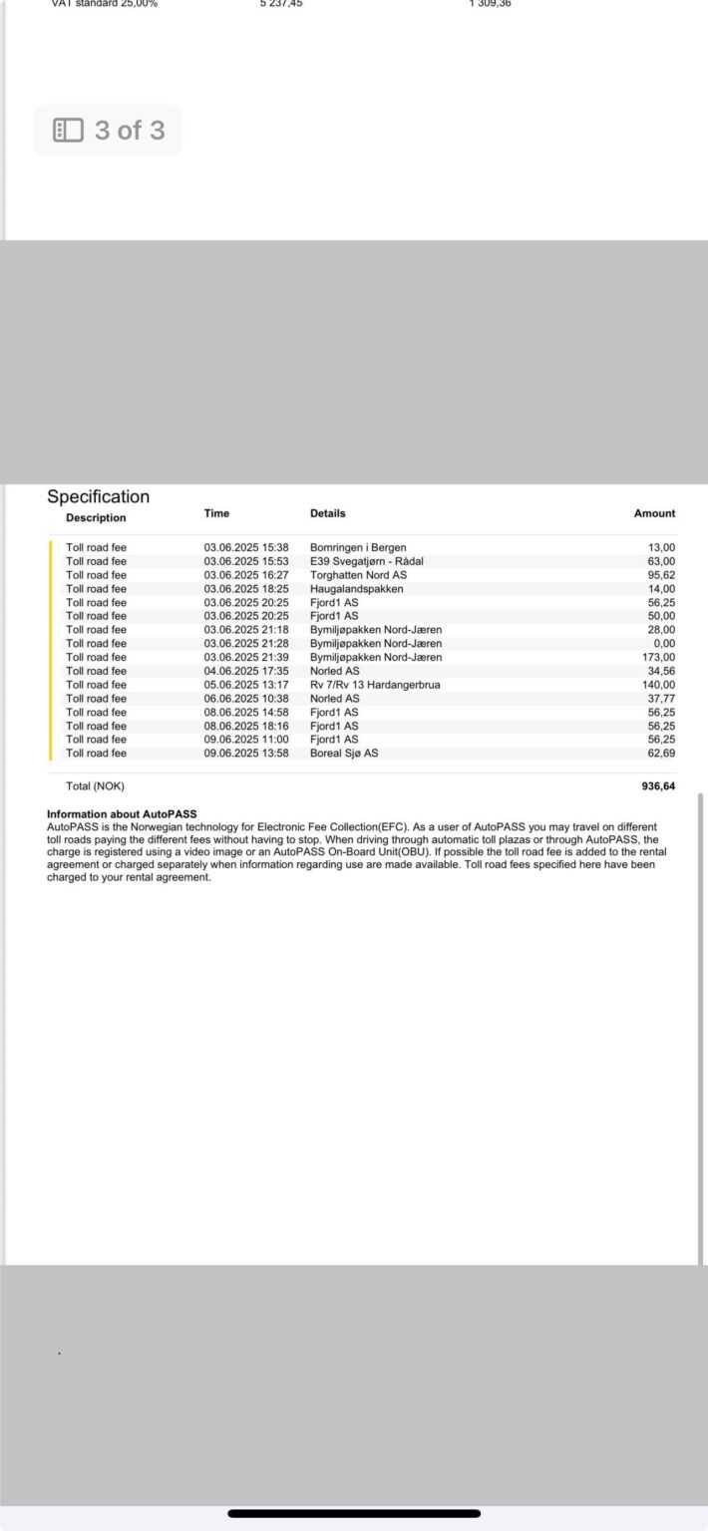The width and height of the screenshot is (708, 1531).
Task: Select the time '08.06.2025 18:16'
Action: pos(246,726)
